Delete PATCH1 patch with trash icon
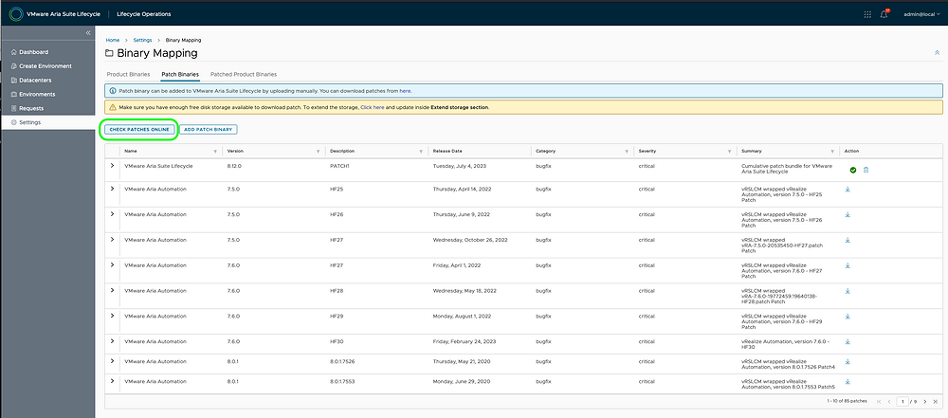The image size is (948, 418). tap(866, 170)
